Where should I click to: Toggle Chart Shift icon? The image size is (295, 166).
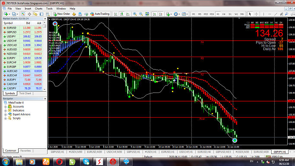point(161,14)
